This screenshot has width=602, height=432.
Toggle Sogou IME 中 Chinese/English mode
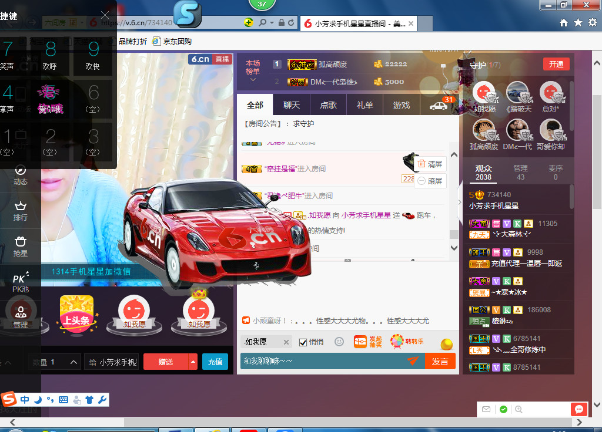pyautogui.click(x=25, y=400)
